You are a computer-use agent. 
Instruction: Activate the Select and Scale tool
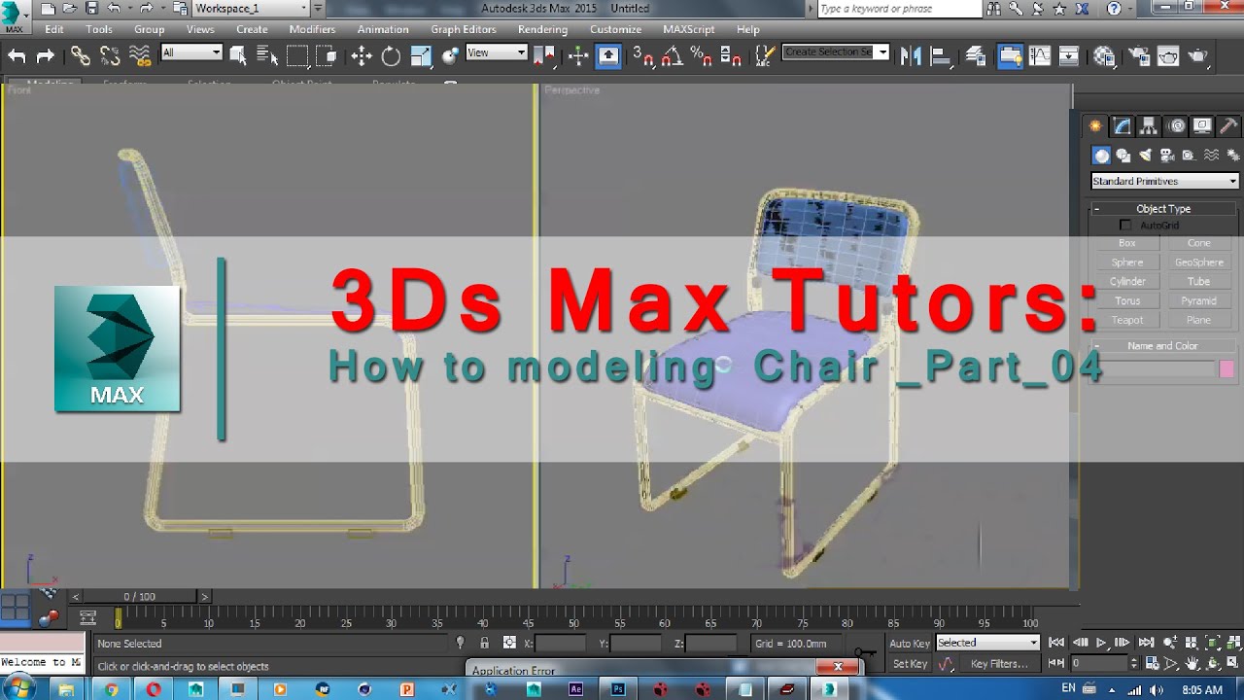(421, 56)
